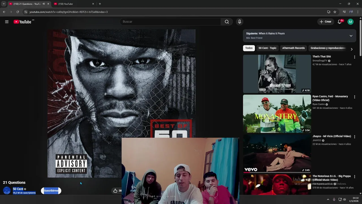The image size is (362, 204).
Task: Select the Grabaciones y reproducciones chip
Action: click(x=328, y=48)
